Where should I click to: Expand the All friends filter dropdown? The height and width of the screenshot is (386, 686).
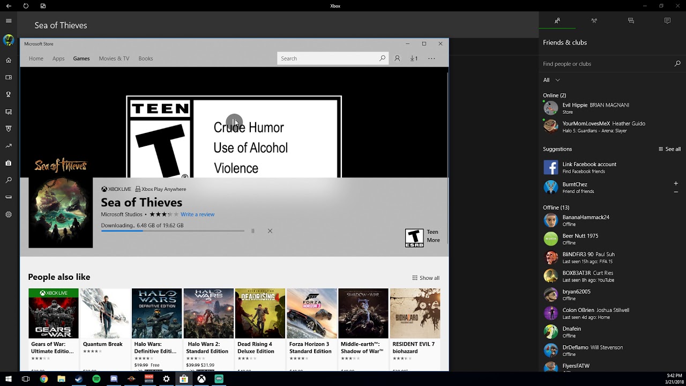pos(551,80)
